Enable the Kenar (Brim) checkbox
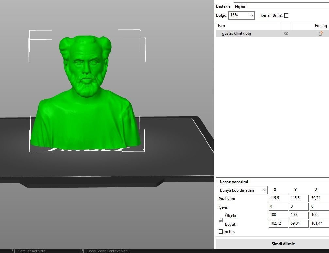Screen dimensions: 329x253 [286, 16]
